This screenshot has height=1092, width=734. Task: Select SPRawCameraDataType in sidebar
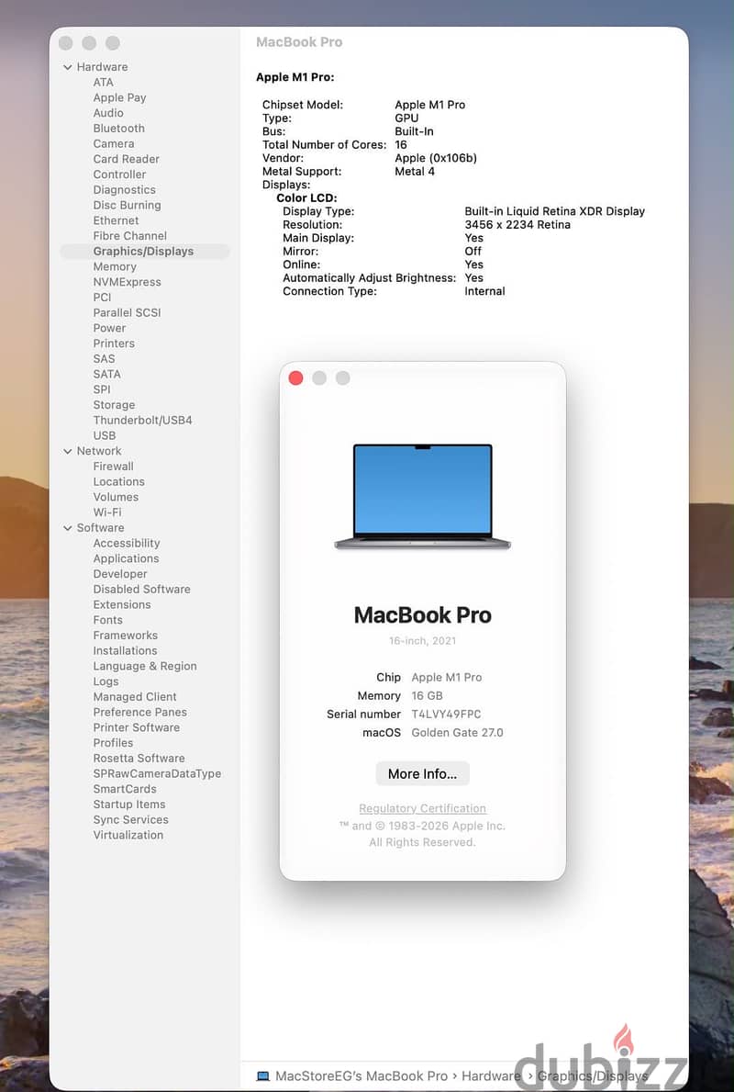tap(157, 773)
